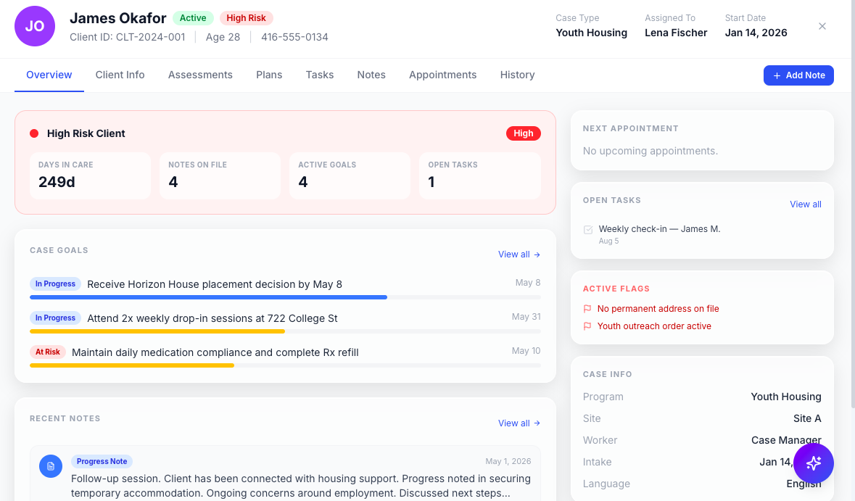
Task: Click the red High Risk Client dot
Action: coord(34,133)
